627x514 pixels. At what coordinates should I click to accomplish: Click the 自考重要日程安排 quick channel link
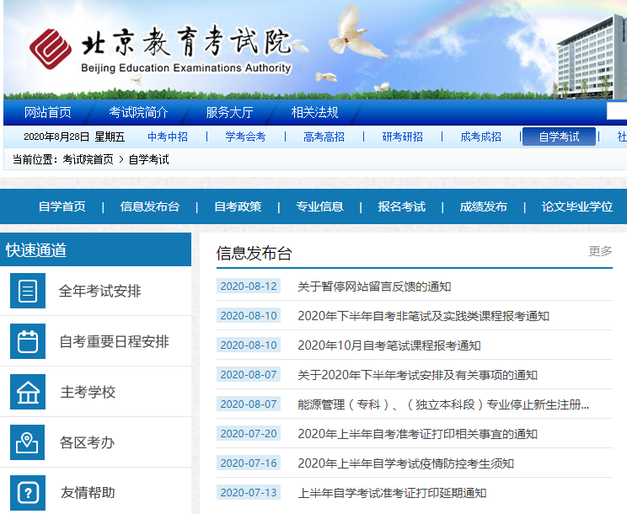tap(114, 342)
